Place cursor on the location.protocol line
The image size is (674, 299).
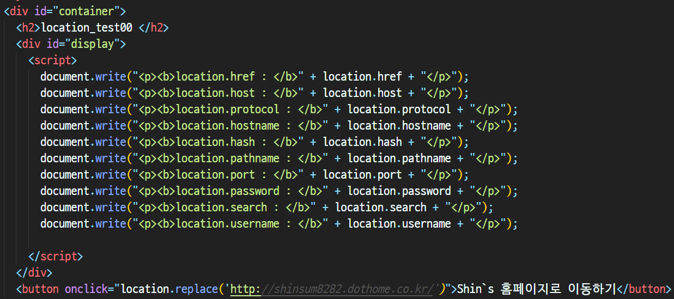click(279, 109)
